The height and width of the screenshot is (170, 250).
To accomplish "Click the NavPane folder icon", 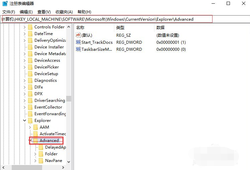I will (x=41, y=161).
